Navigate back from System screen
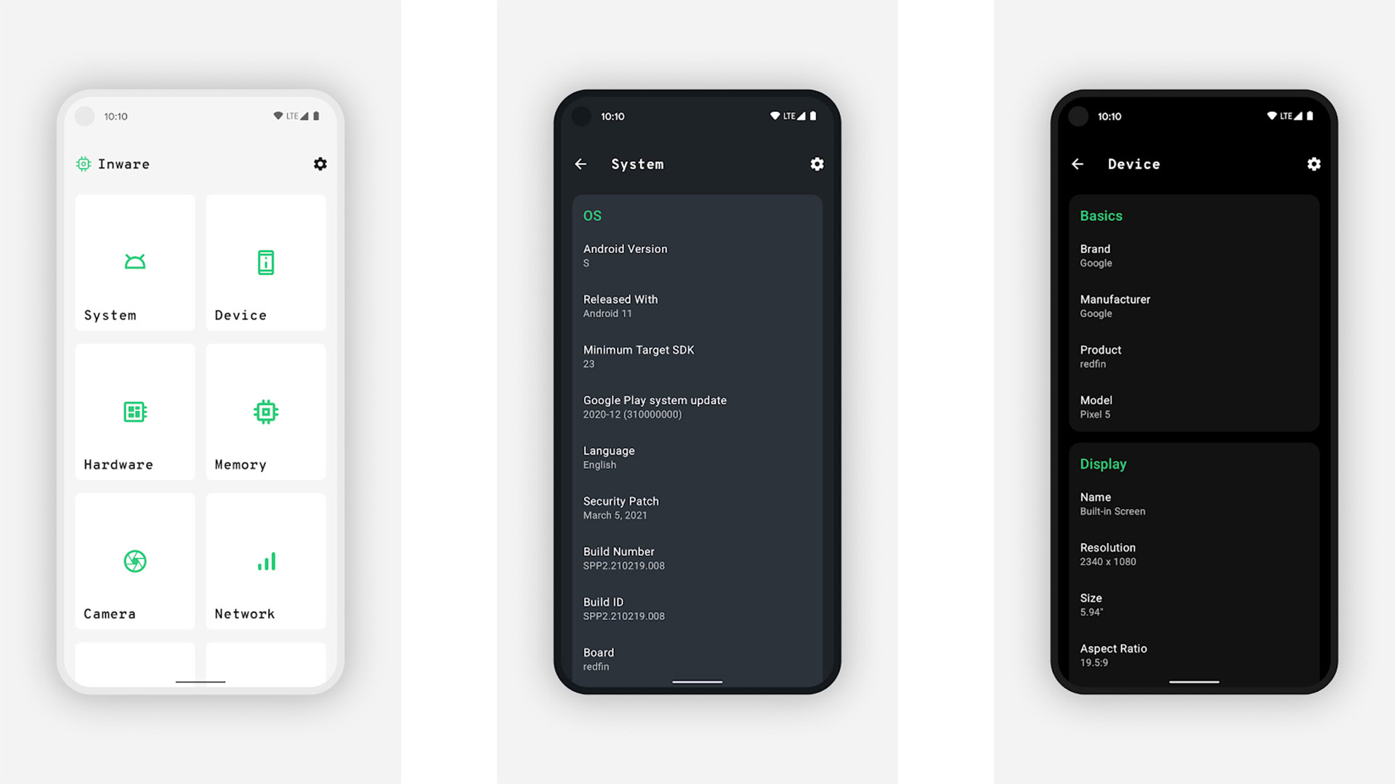The image size is (1395, 784). pyautogui.click(x=581, y=163)
